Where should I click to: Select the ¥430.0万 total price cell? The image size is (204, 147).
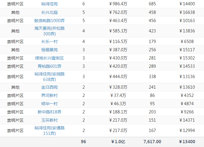pyautogui.click(x=118, y=58)
